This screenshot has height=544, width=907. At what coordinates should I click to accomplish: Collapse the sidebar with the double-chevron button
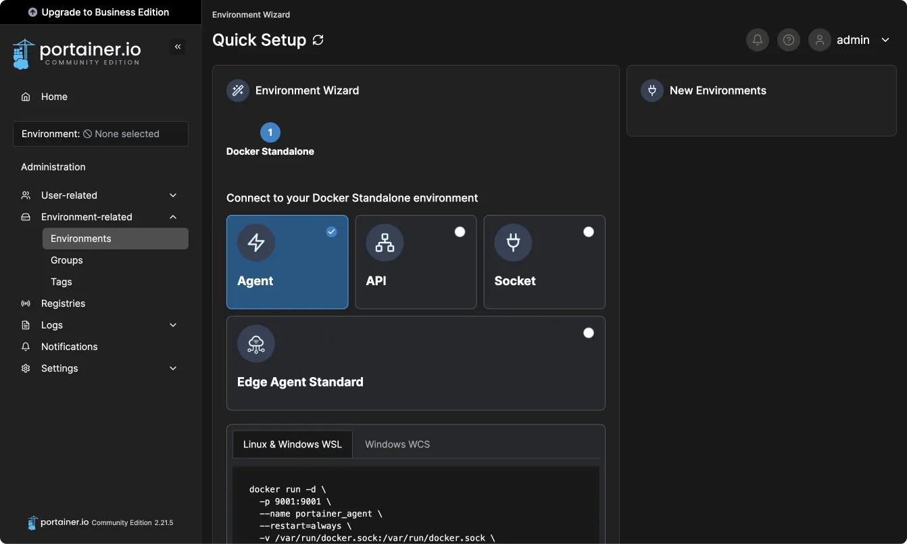pos(178,47)
